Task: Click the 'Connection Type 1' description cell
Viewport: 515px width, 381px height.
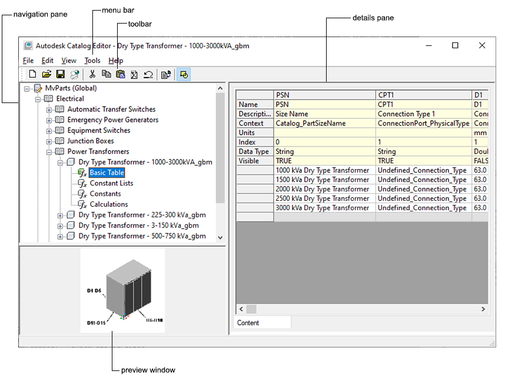Action: [x=424, y=114]
